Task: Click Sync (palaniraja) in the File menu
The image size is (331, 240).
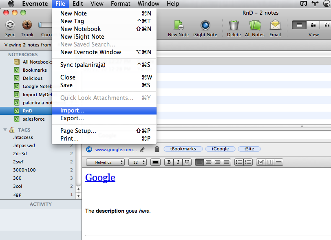Action: [x=104, y=65]
